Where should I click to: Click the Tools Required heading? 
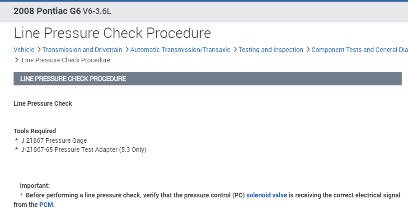coord(35,131)
